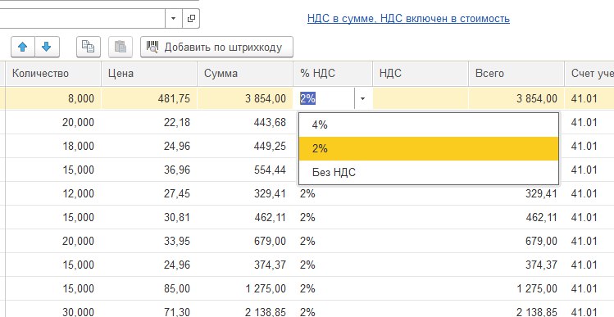Select price cell 85,00
Viewport: 614px width, 317px height.
click(x=149, y=289)
